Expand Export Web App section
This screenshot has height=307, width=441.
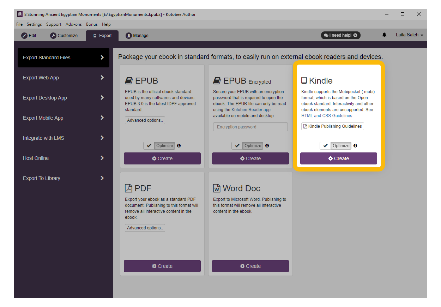tap(64, 78)
